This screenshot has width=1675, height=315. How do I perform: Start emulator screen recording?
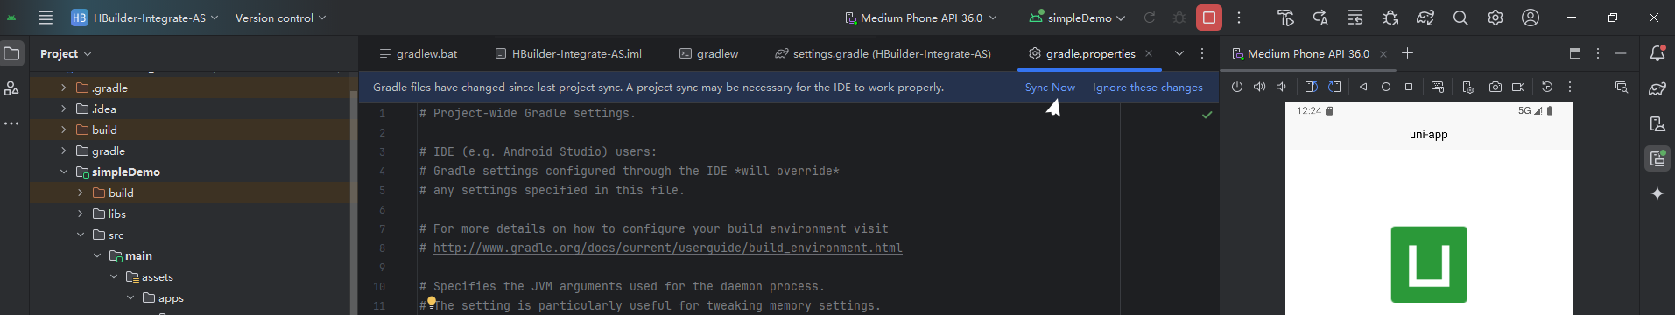pos(1518,87)
